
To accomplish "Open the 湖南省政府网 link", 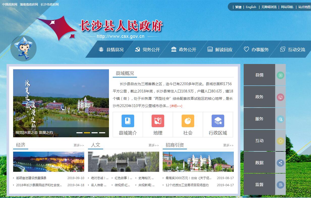I will pos(29,5).
